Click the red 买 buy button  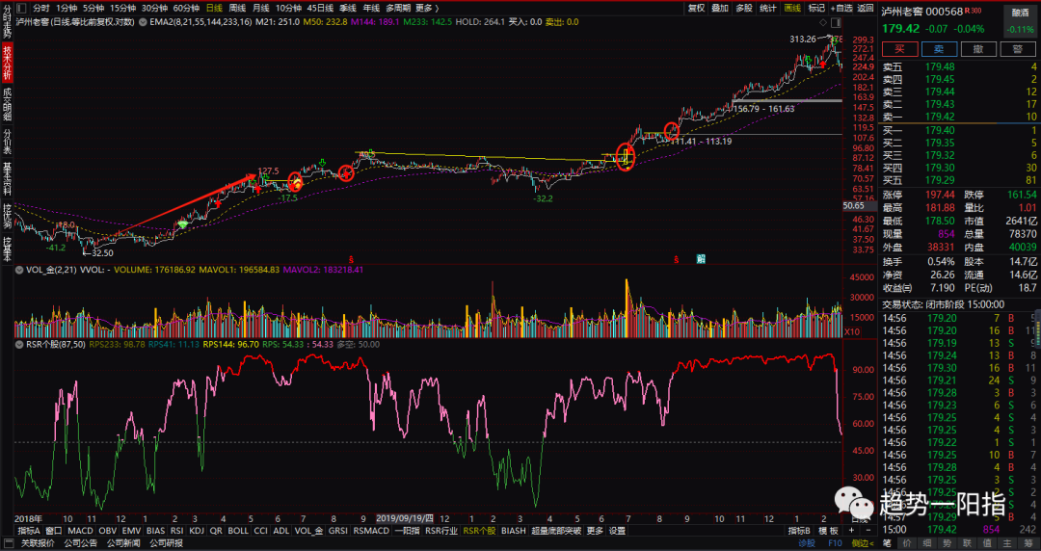(899, 49)
